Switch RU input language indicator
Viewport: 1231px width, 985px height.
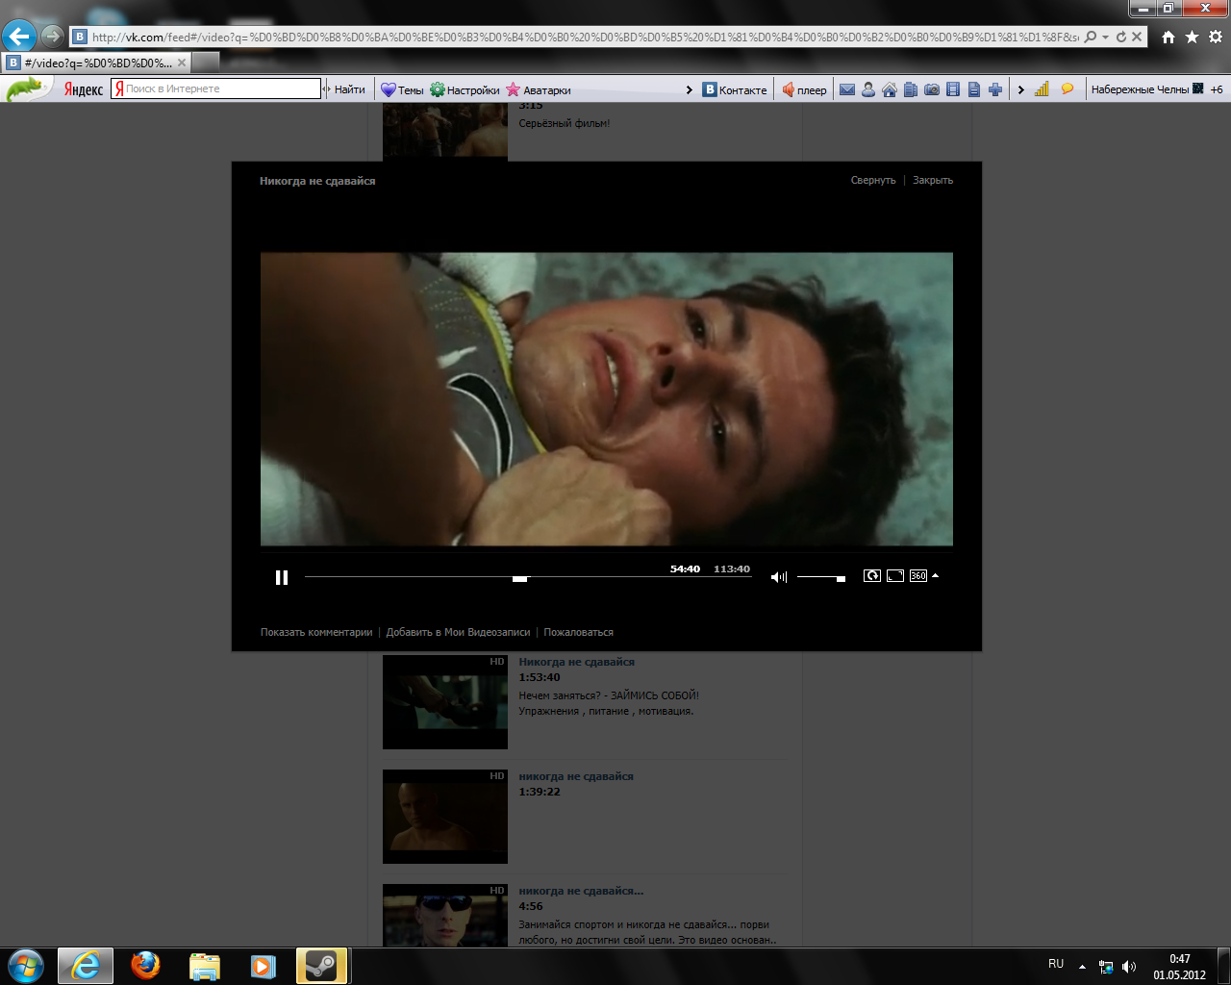[1056, 964]
